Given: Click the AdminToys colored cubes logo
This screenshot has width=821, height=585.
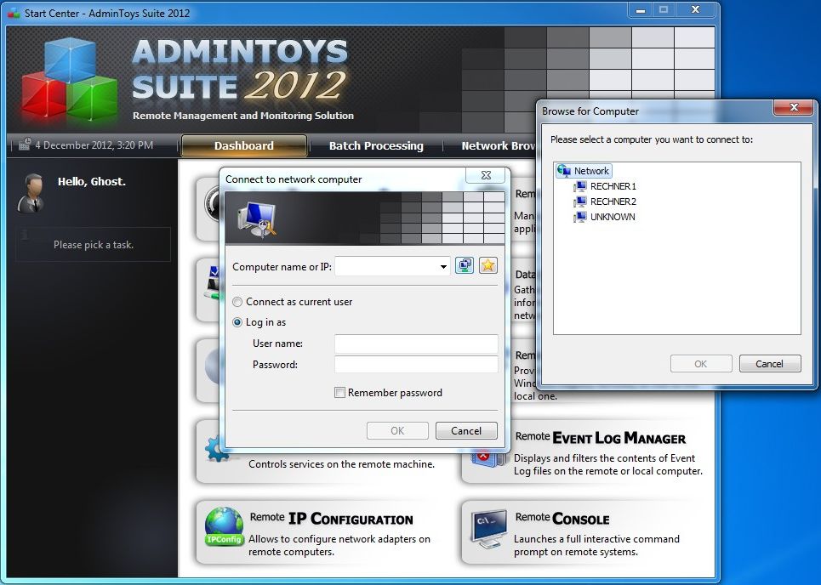Looking at the screenshot, I should [x=70, y=79].
